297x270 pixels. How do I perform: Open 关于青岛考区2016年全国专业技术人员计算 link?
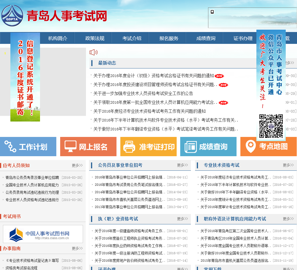point(236,238)
